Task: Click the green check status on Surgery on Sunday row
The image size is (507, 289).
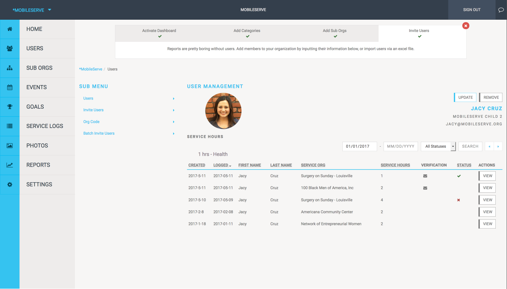Action: tap(459, 176)
